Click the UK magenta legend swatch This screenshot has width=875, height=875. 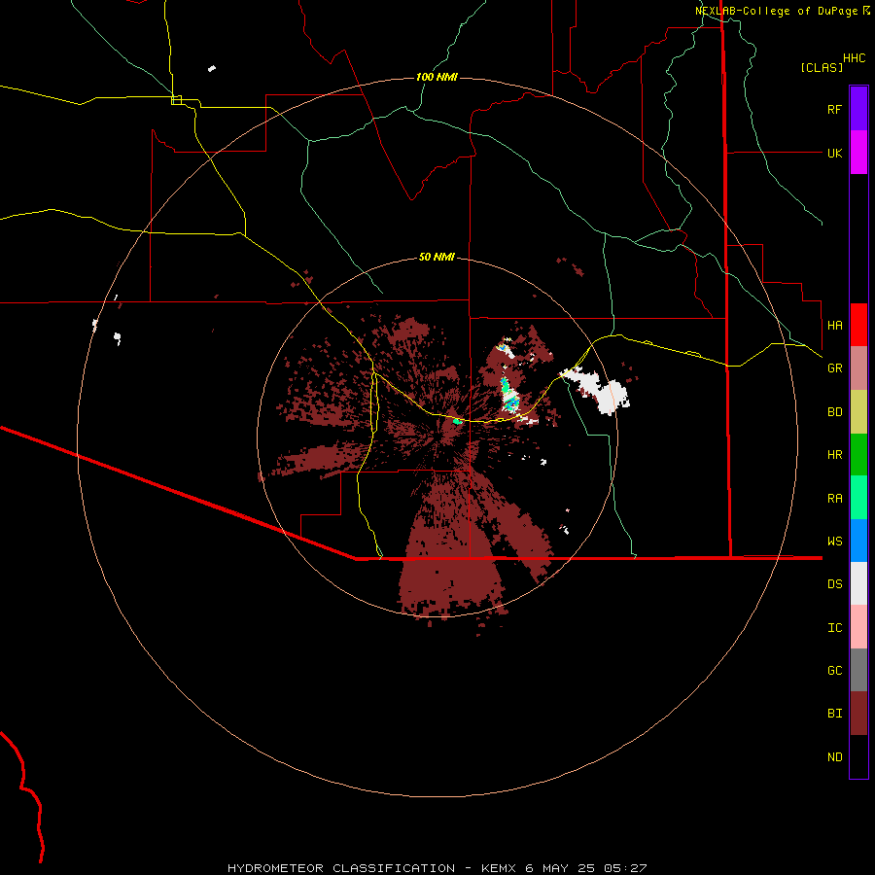pyautogui.click(x=858, y=153)
